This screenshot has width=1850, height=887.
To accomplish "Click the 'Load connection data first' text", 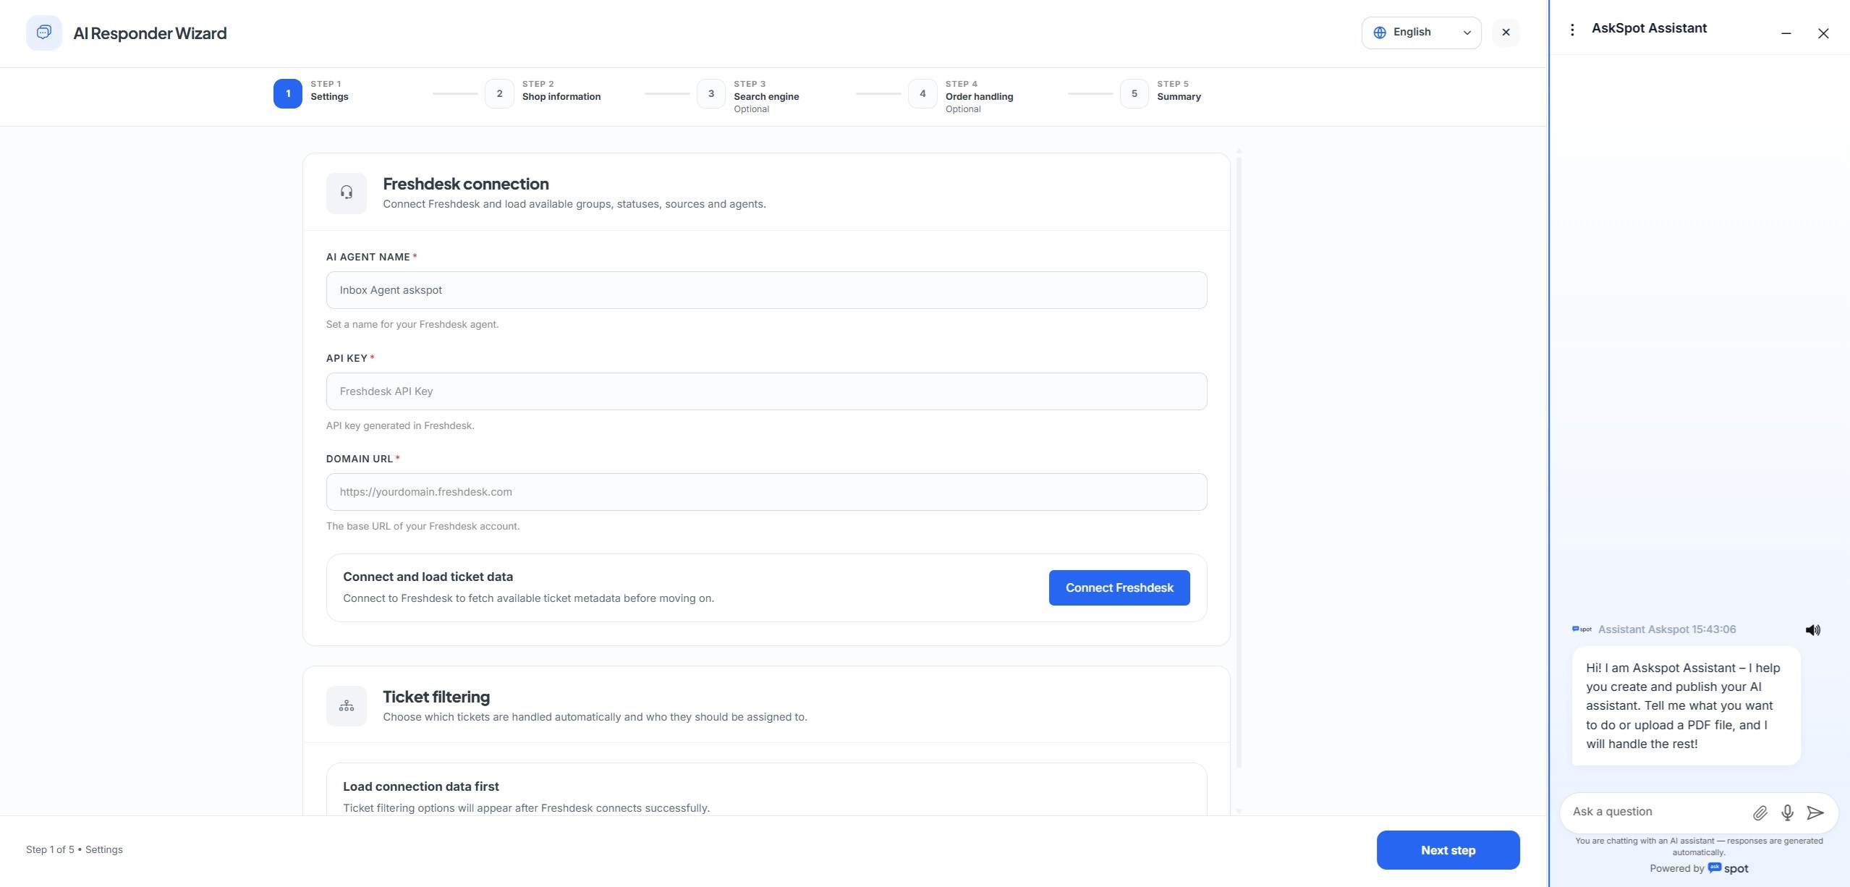I will pyautogui.click(x=421, y=786).
